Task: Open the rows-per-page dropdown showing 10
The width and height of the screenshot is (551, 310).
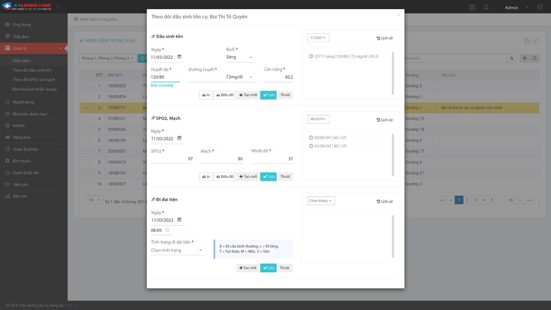Action: (94, 200)
